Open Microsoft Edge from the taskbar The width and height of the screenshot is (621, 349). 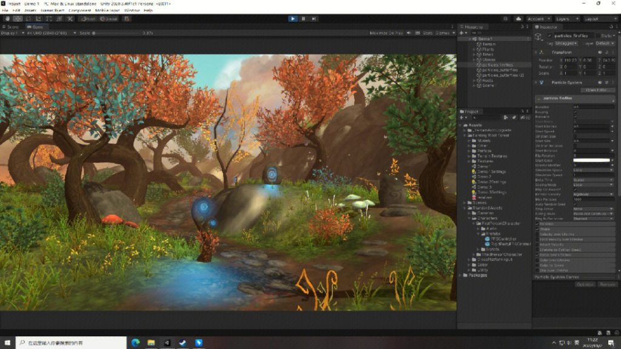[x=135, y=343]
